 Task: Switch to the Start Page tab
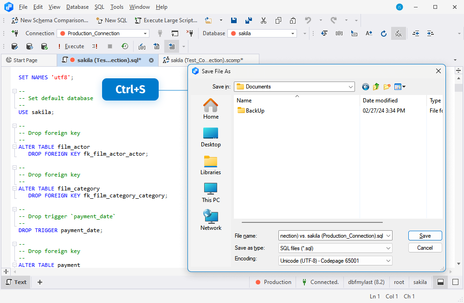[x=29, y=60]
